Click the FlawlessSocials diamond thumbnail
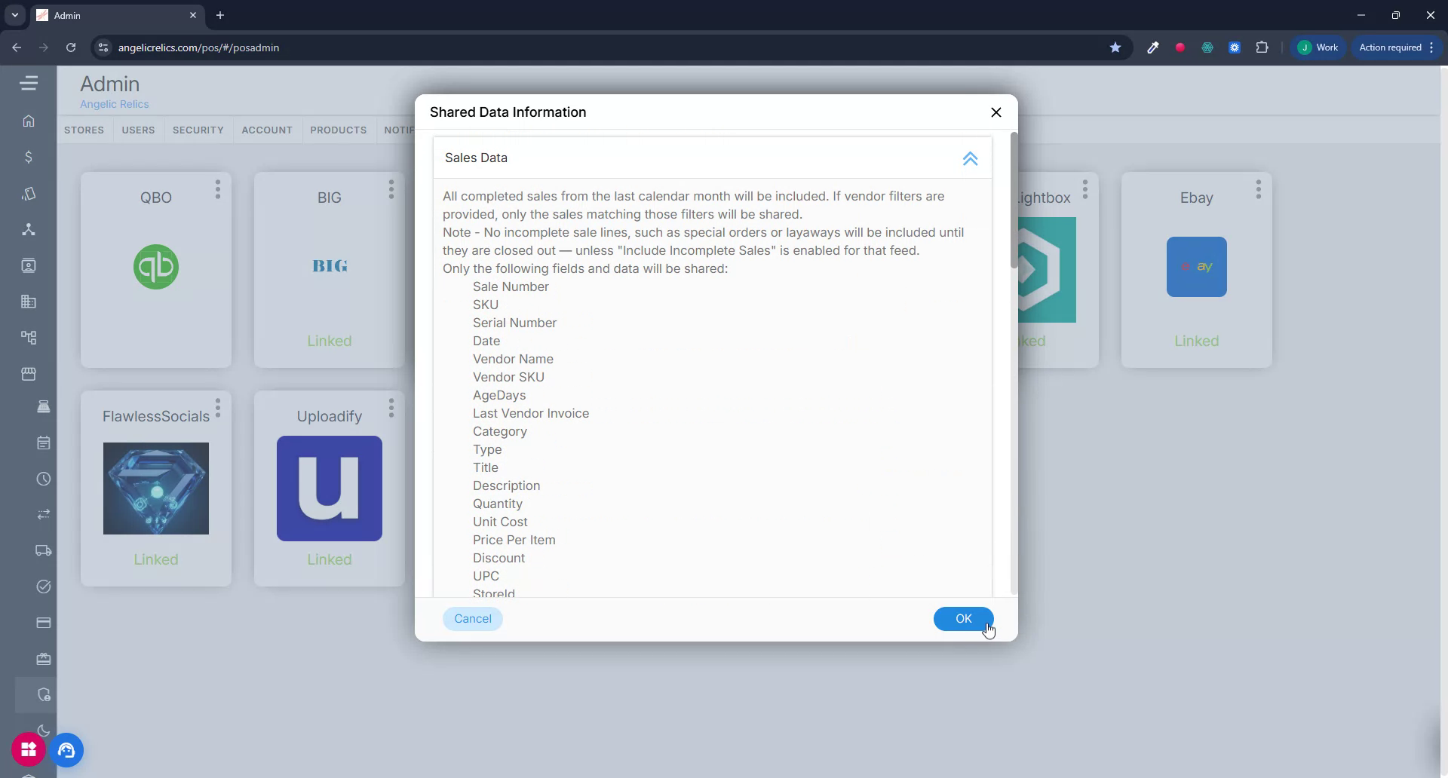 coord(156,489)
